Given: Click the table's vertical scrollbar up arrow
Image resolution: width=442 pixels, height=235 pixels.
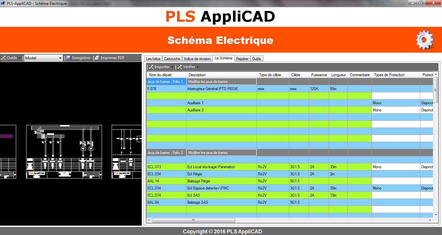Looking at the screenshot, I should (436, 75).
